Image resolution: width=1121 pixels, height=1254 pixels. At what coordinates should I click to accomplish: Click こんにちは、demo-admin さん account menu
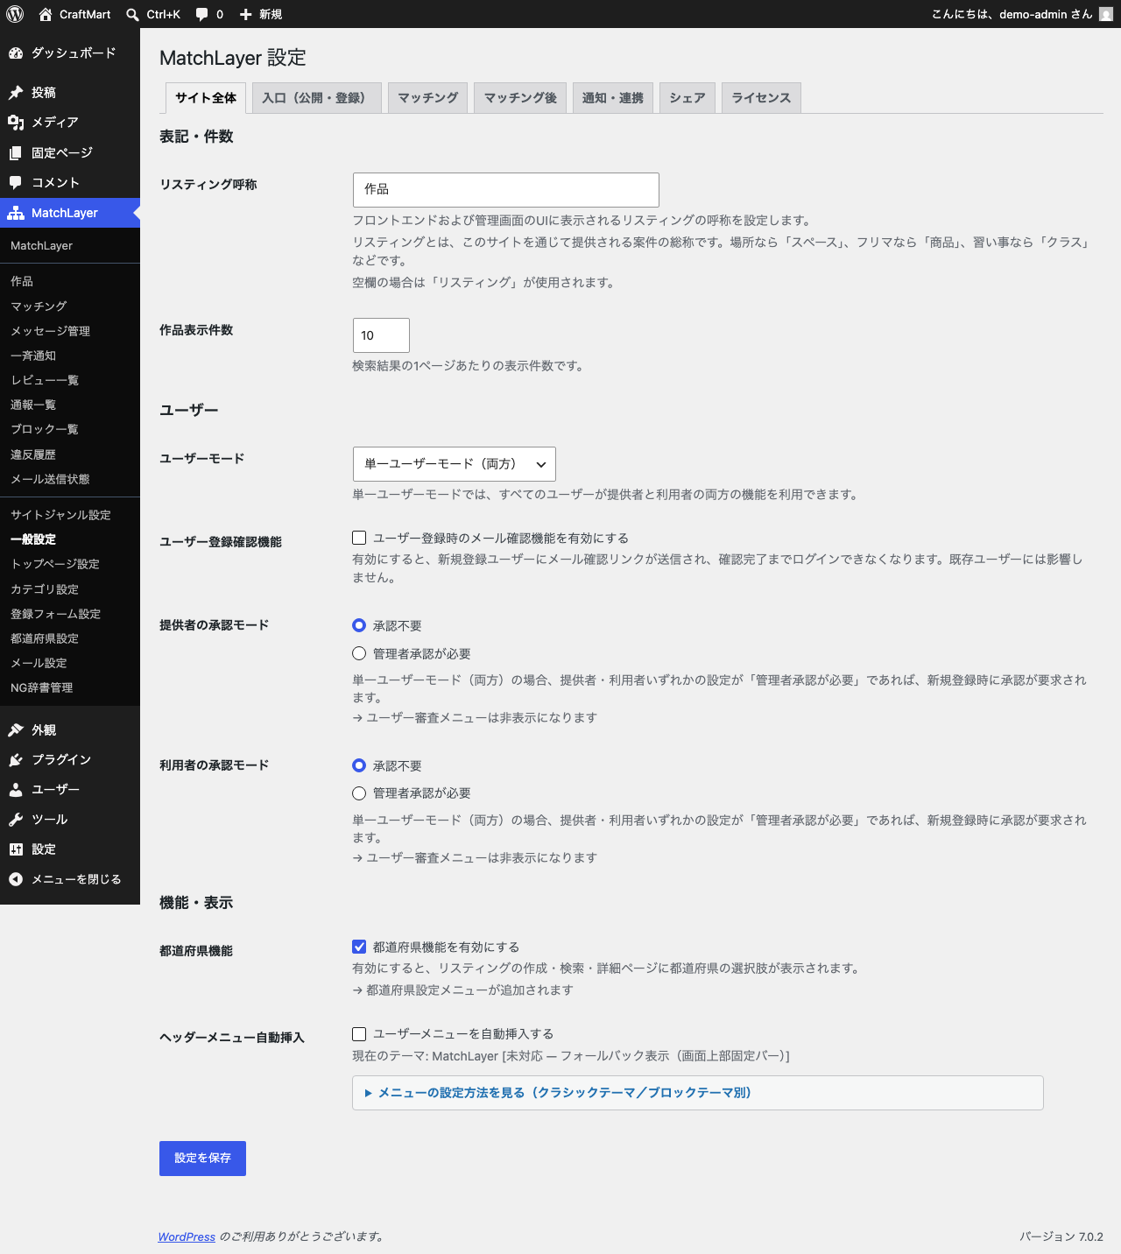pos(1022,14)
